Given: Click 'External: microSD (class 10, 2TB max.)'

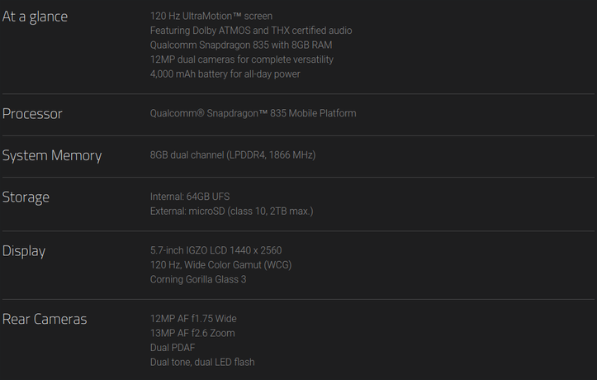Looking at the screenshot, I should click(232, 211).
